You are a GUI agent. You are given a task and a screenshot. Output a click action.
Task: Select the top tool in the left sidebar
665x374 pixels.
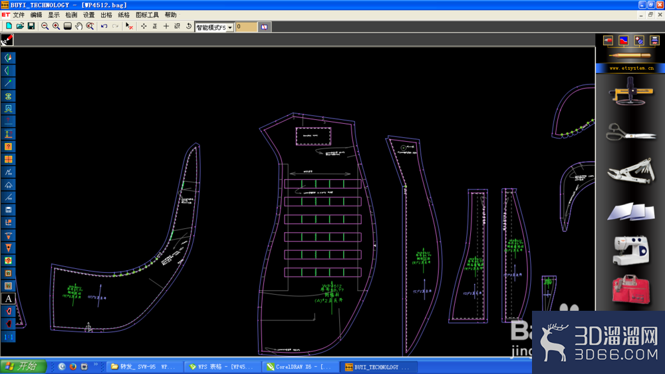point(8,58)
